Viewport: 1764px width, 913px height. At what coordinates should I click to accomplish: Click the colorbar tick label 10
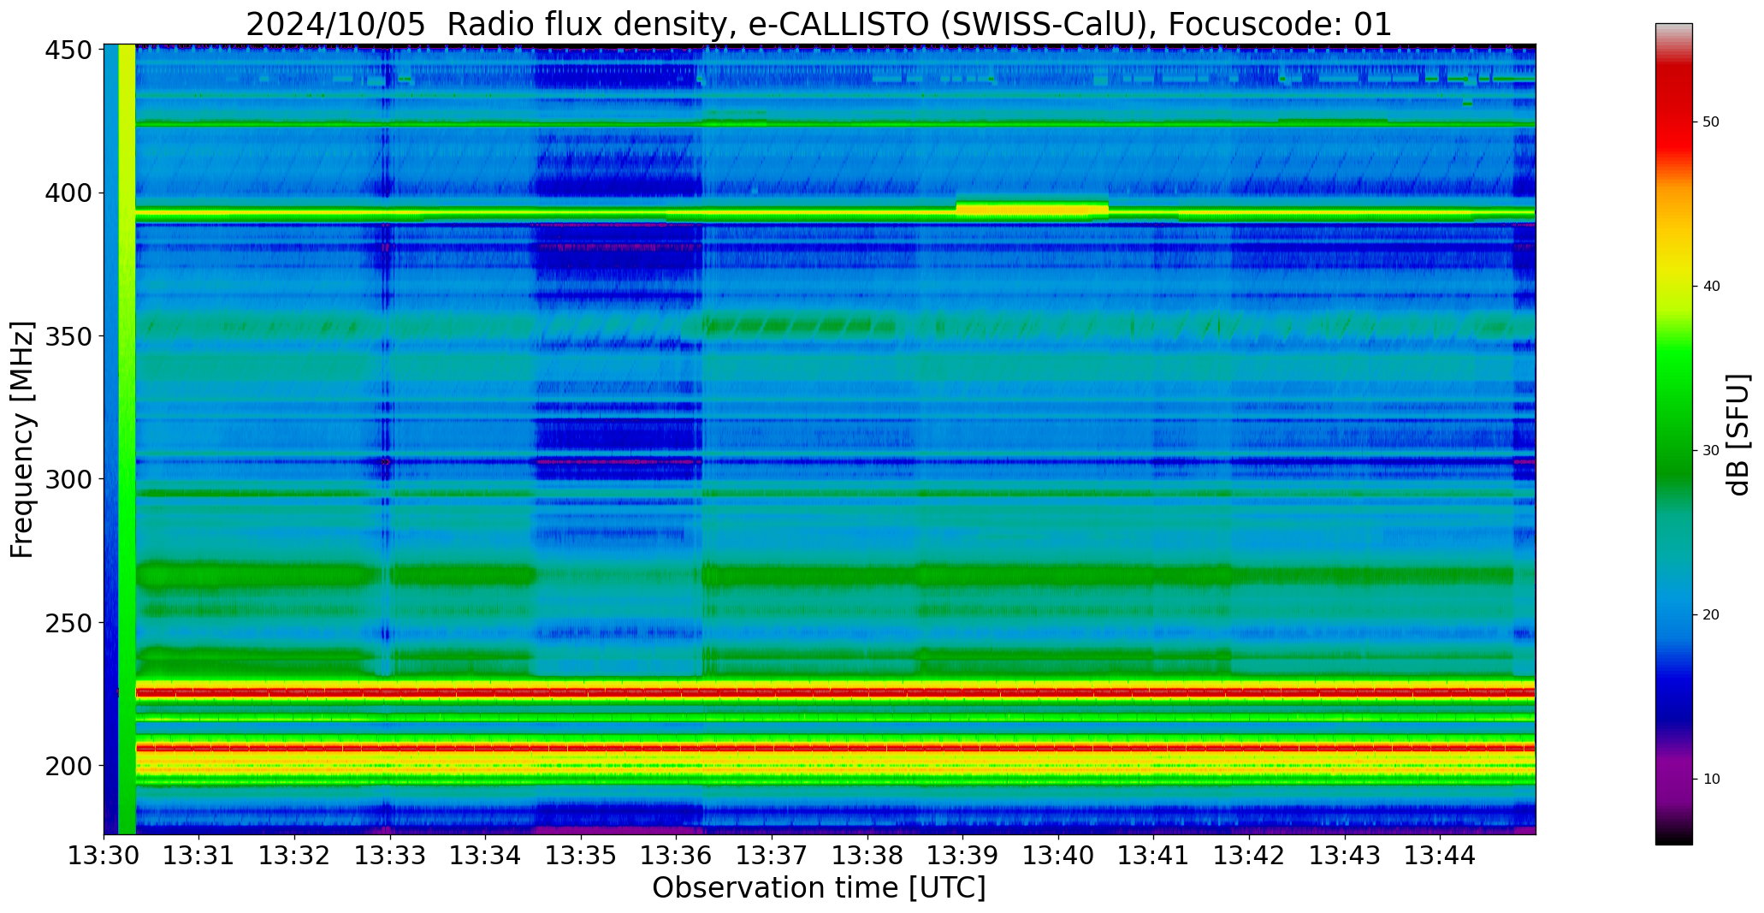1711,780
